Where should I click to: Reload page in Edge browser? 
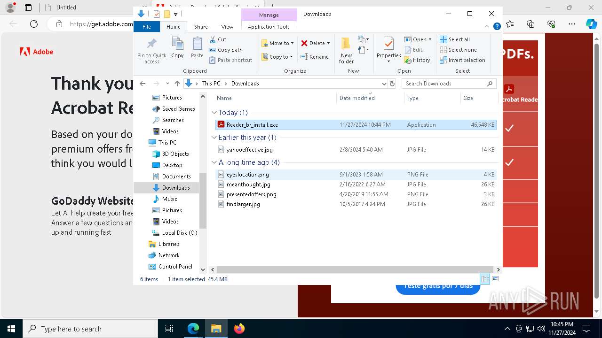click(x=34, y=23)
